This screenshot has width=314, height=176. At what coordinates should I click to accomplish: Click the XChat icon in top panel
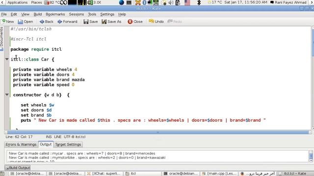[138, 2]
